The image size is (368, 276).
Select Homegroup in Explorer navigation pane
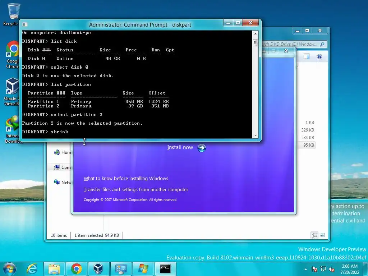(63, 152)
